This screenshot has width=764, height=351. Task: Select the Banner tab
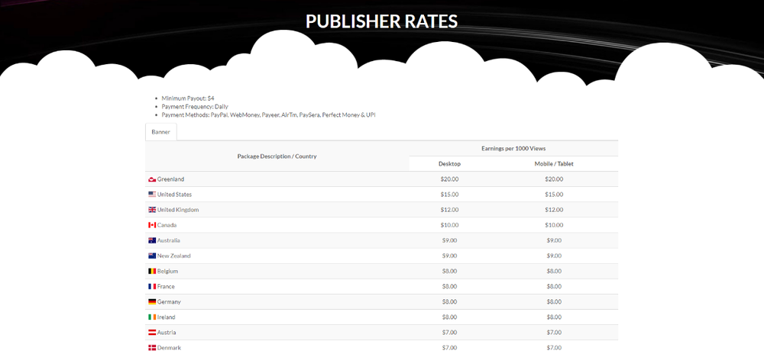tap(161, 132)
